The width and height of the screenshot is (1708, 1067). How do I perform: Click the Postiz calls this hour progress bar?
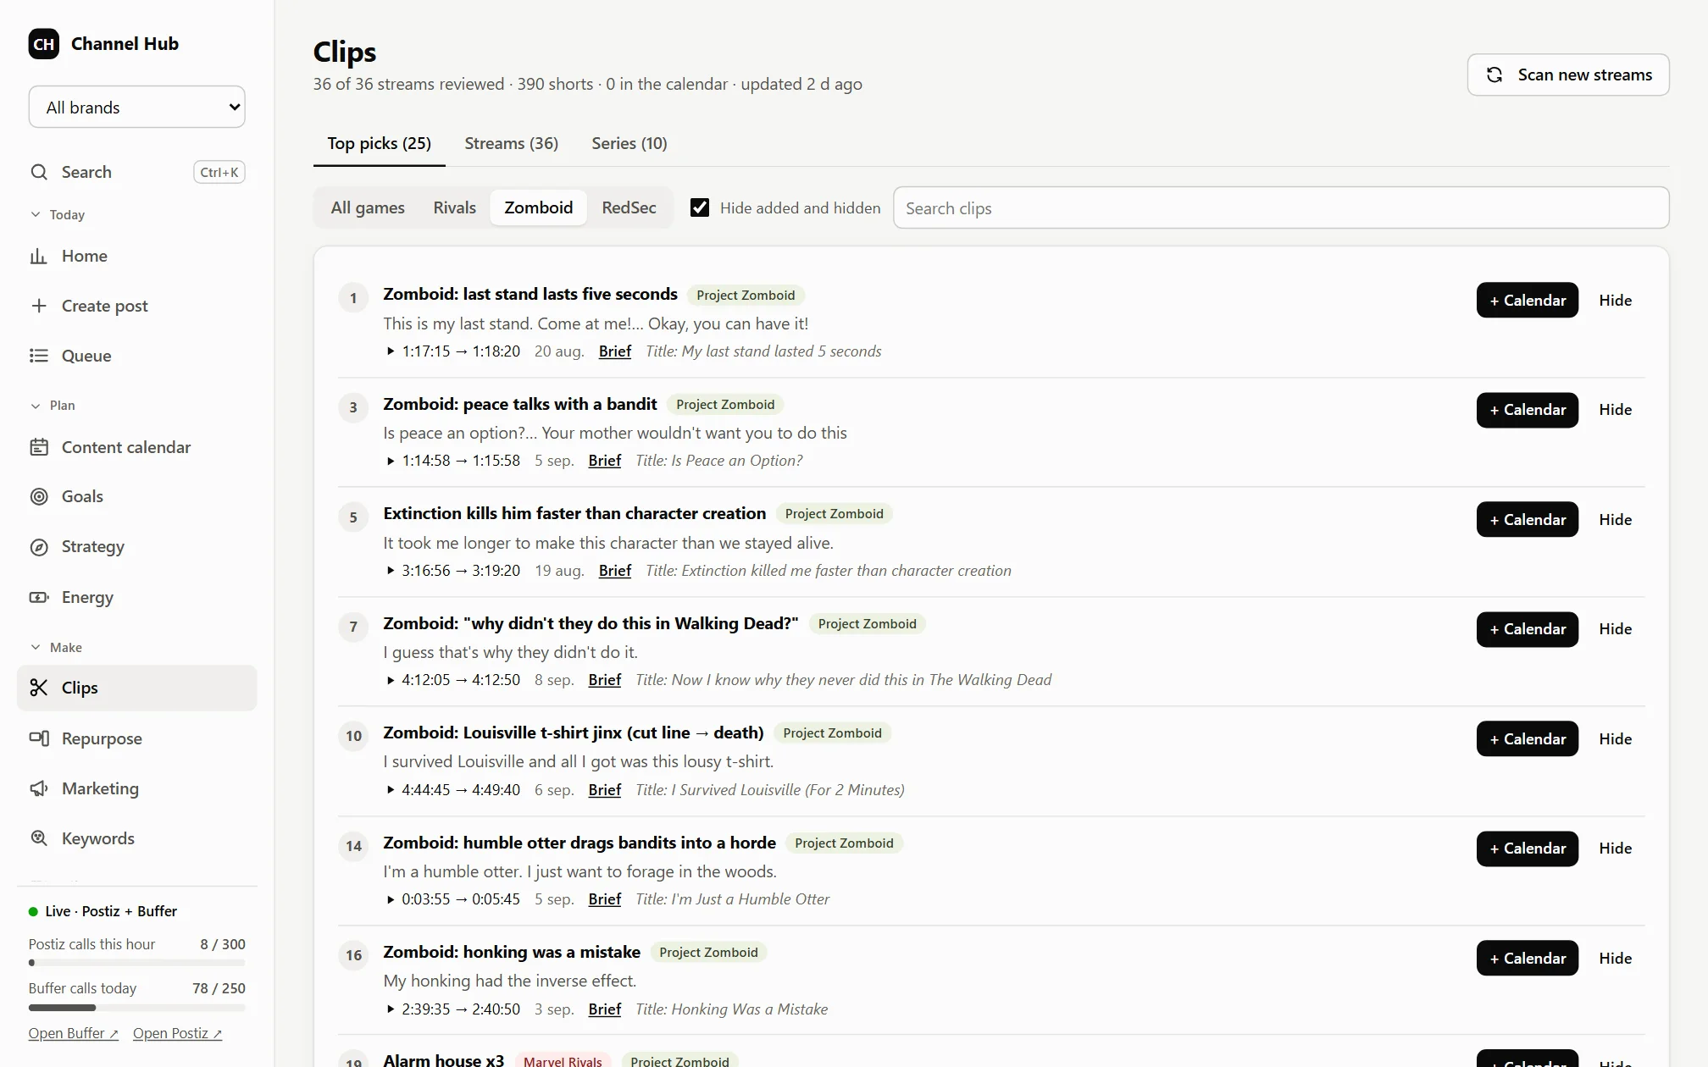(137, 963)
